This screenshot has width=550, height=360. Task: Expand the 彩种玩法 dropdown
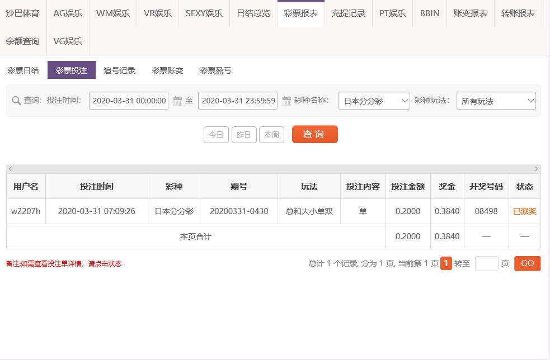496,101
